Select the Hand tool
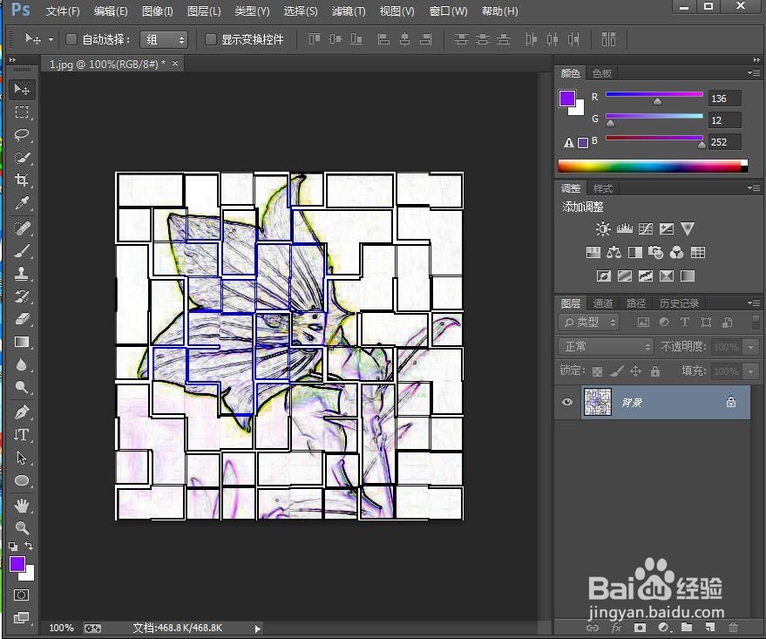 point(22,505)
